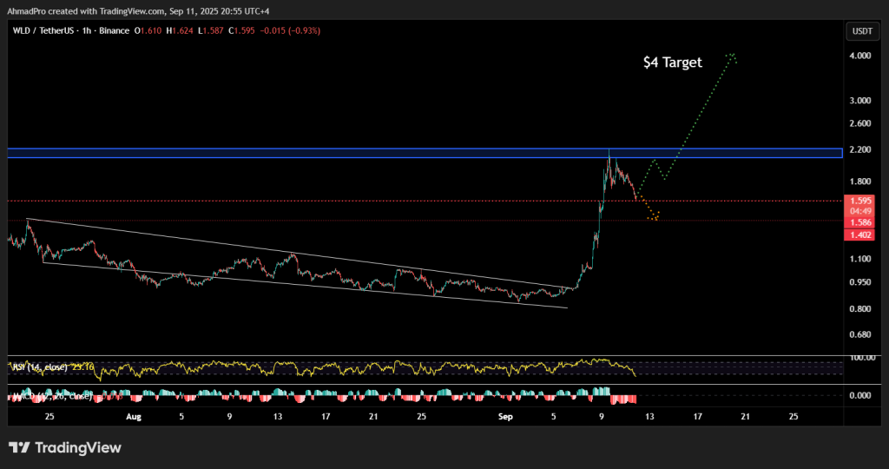The height and width of the screenshot is (469, 889).
Task: Click the 2.200 value on price scale
Action: point(860,150)
